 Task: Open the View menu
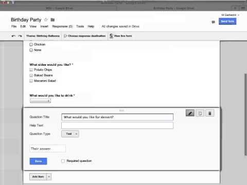(x=33, y=26)
